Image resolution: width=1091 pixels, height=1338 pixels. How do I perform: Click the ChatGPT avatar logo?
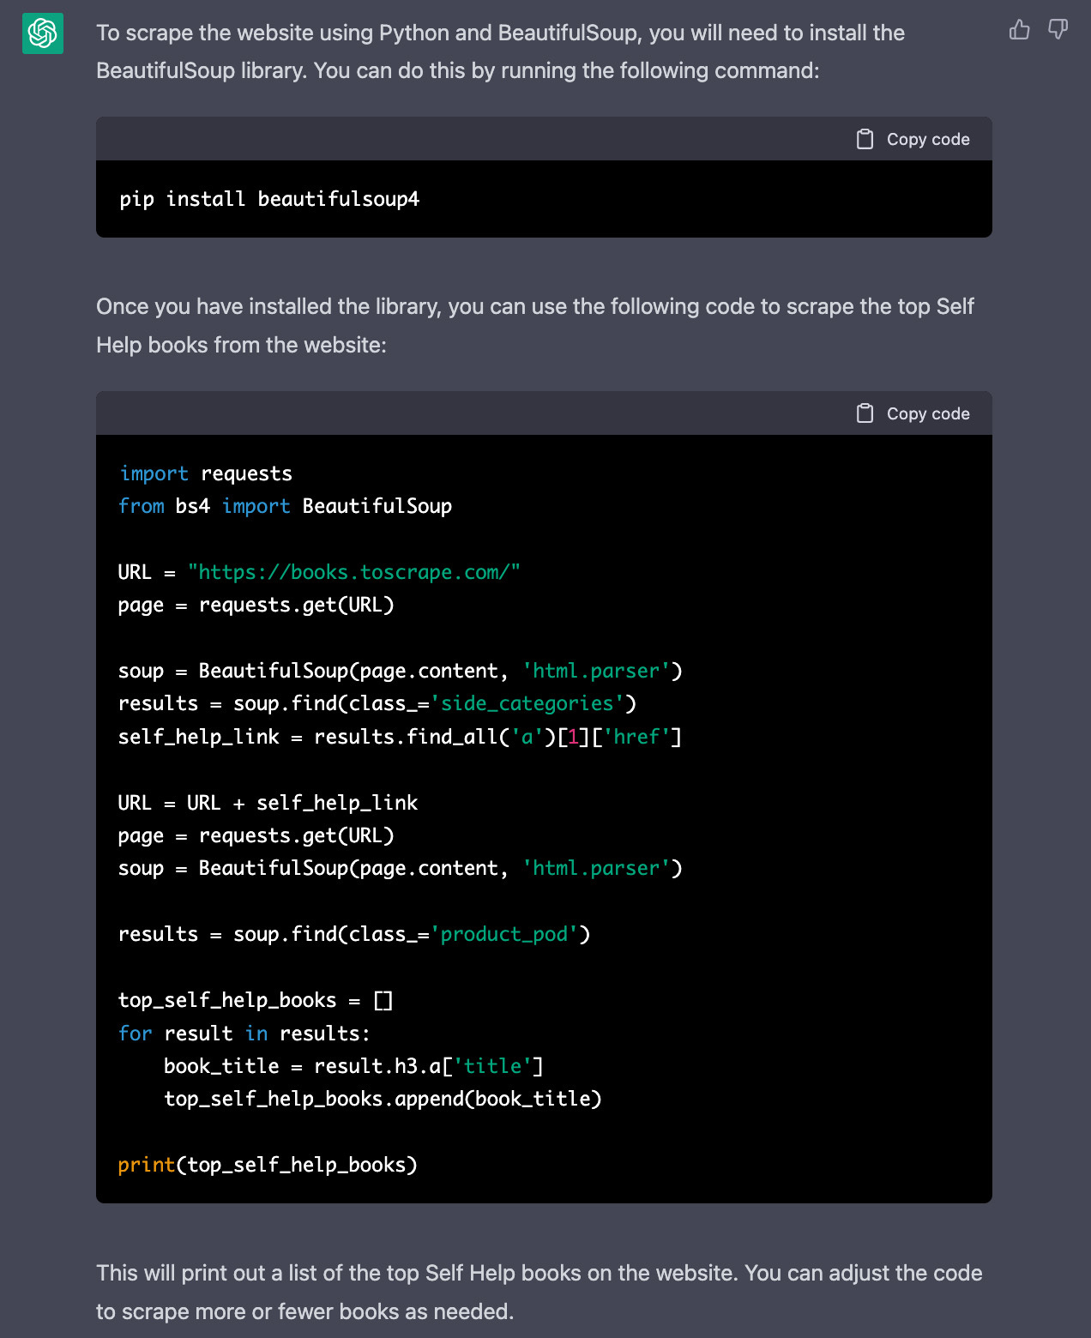click(x=42, y=33)
